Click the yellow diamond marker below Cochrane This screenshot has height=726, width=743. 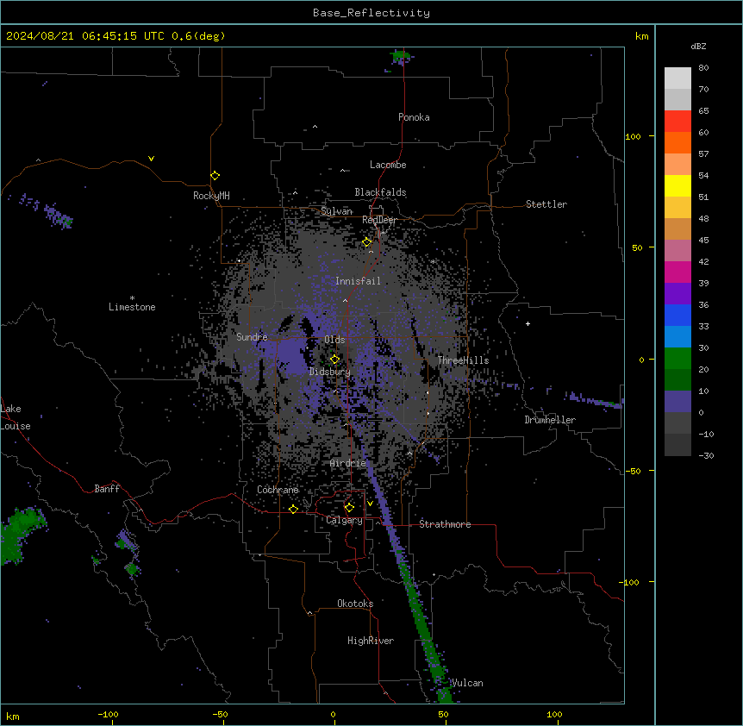[x=293, y=509]
